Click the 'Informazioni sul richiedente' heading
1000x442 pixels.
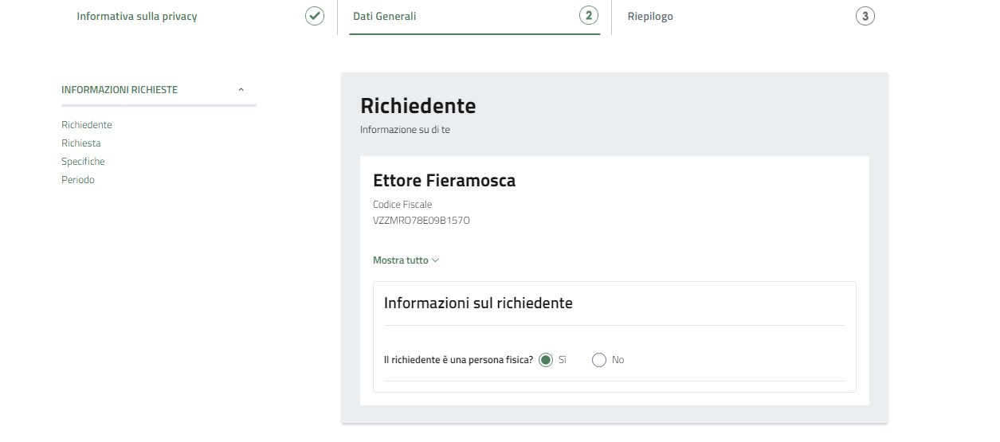(x=478, y=303)
